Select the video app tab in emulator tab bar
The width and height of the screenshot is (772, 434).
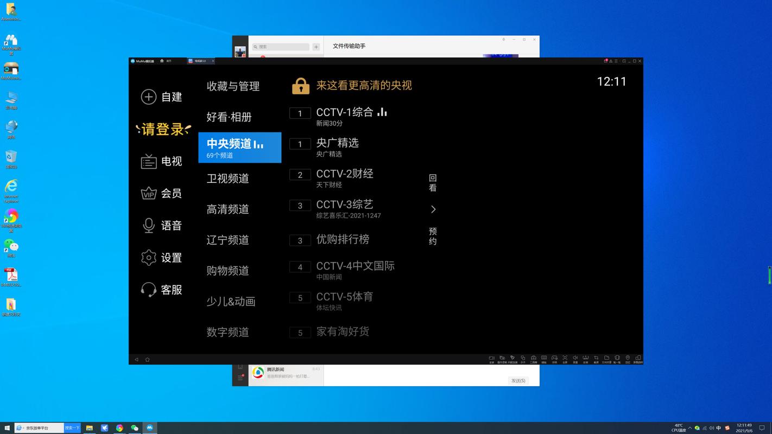(200, 61)
